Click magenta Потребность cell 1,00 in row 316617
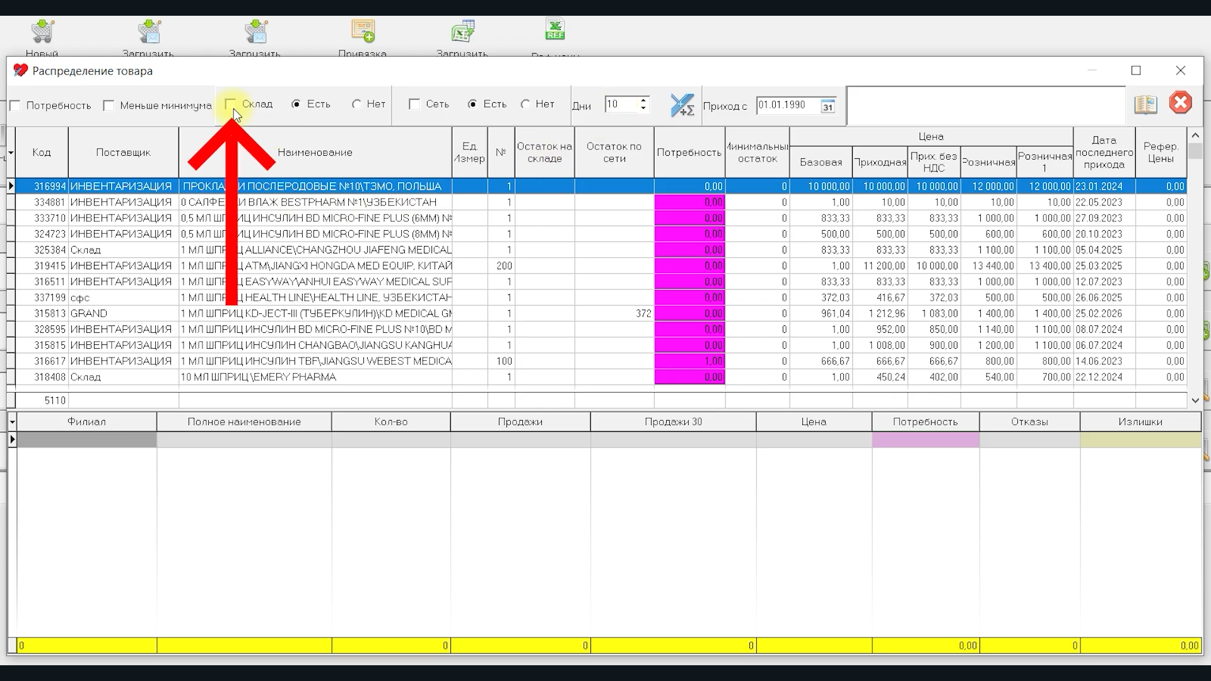 pos(689,361)
